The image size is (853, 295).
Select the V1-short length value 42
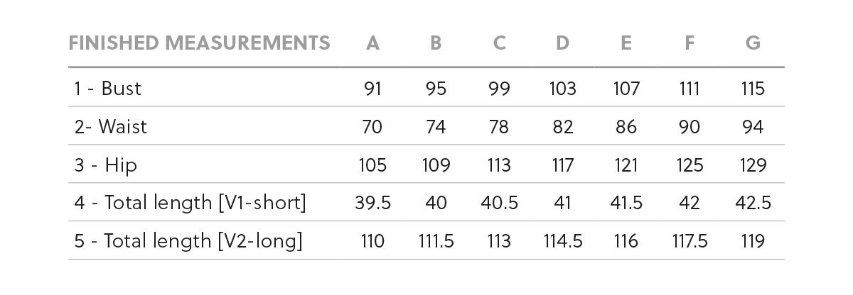[x=690, y=203]
